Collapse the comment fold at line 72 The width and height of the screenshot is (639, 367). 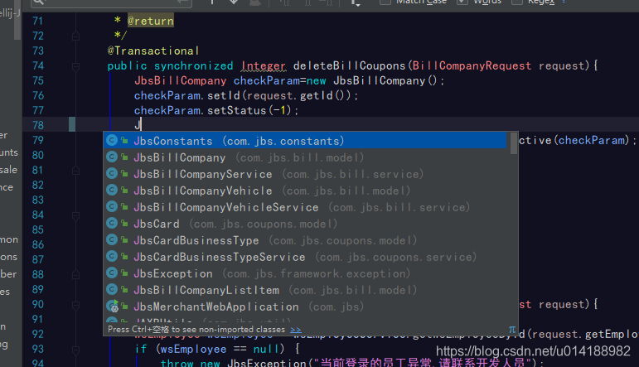[x=75, y=36]
